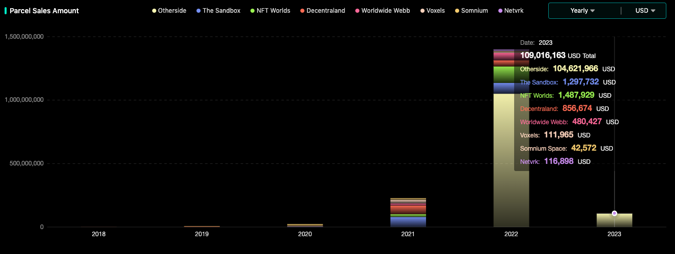Open the USD currency dropdown

[645, 11]
